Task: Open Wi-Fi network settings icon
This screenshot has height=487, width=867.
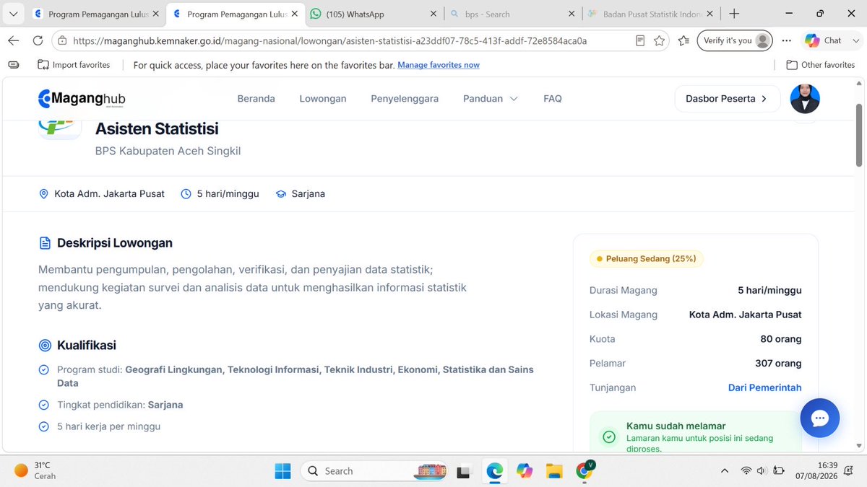Action: click(x=746, y=471)
